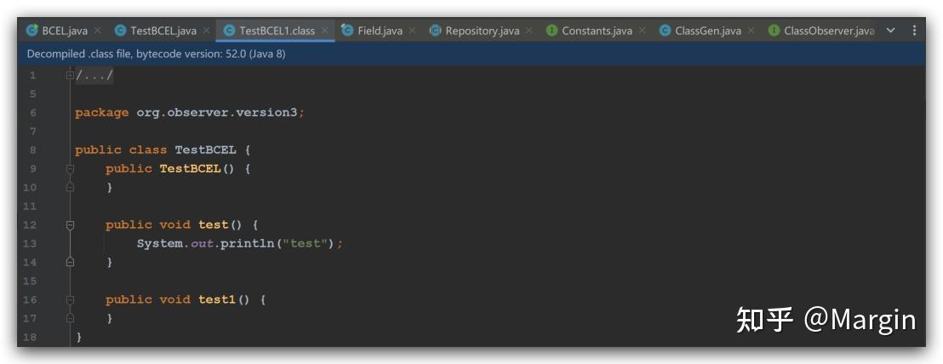Show hidden tabs dropdown chevron

pyautogui.click(x=891, y=31)
